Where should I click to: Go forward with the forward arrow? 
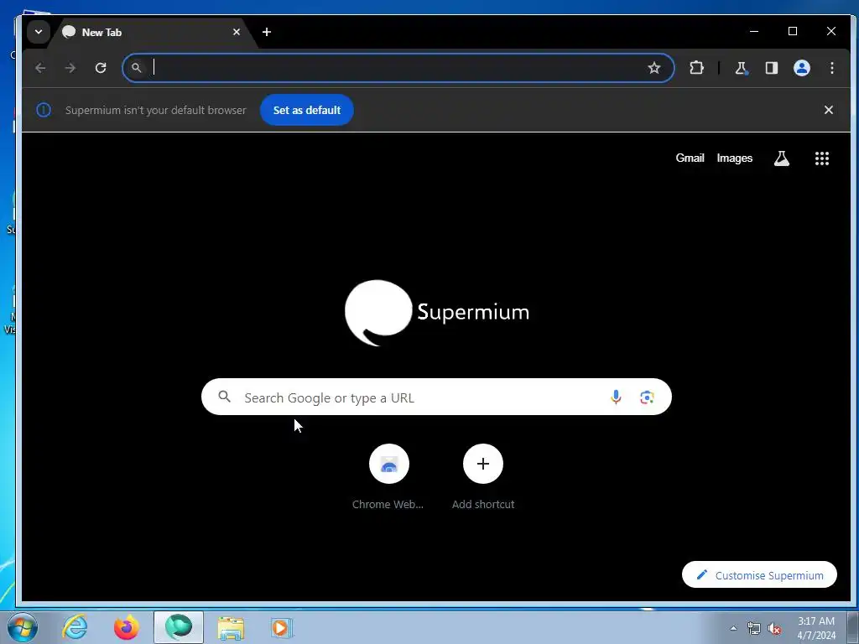pyautogui.click(x=70, y=68)
